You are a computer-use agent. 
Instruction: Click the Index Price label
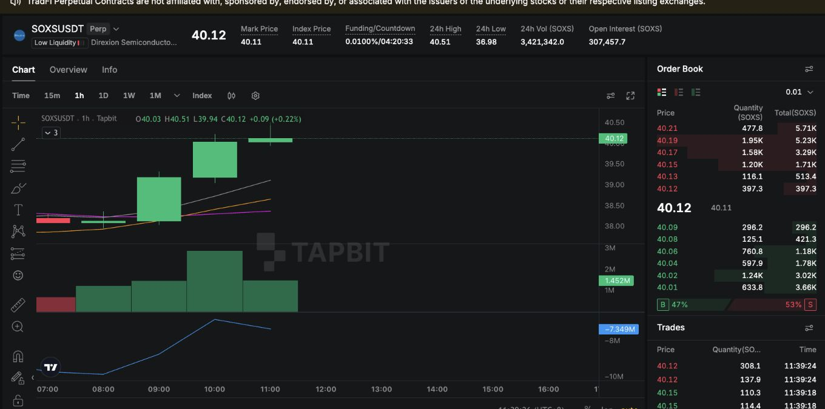(311, 28)
